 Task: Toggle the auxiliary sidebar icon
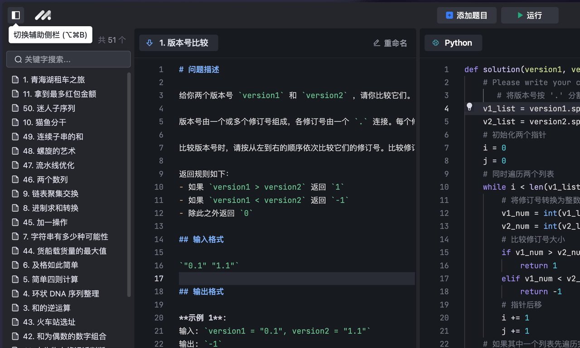[x=16, y=15]
